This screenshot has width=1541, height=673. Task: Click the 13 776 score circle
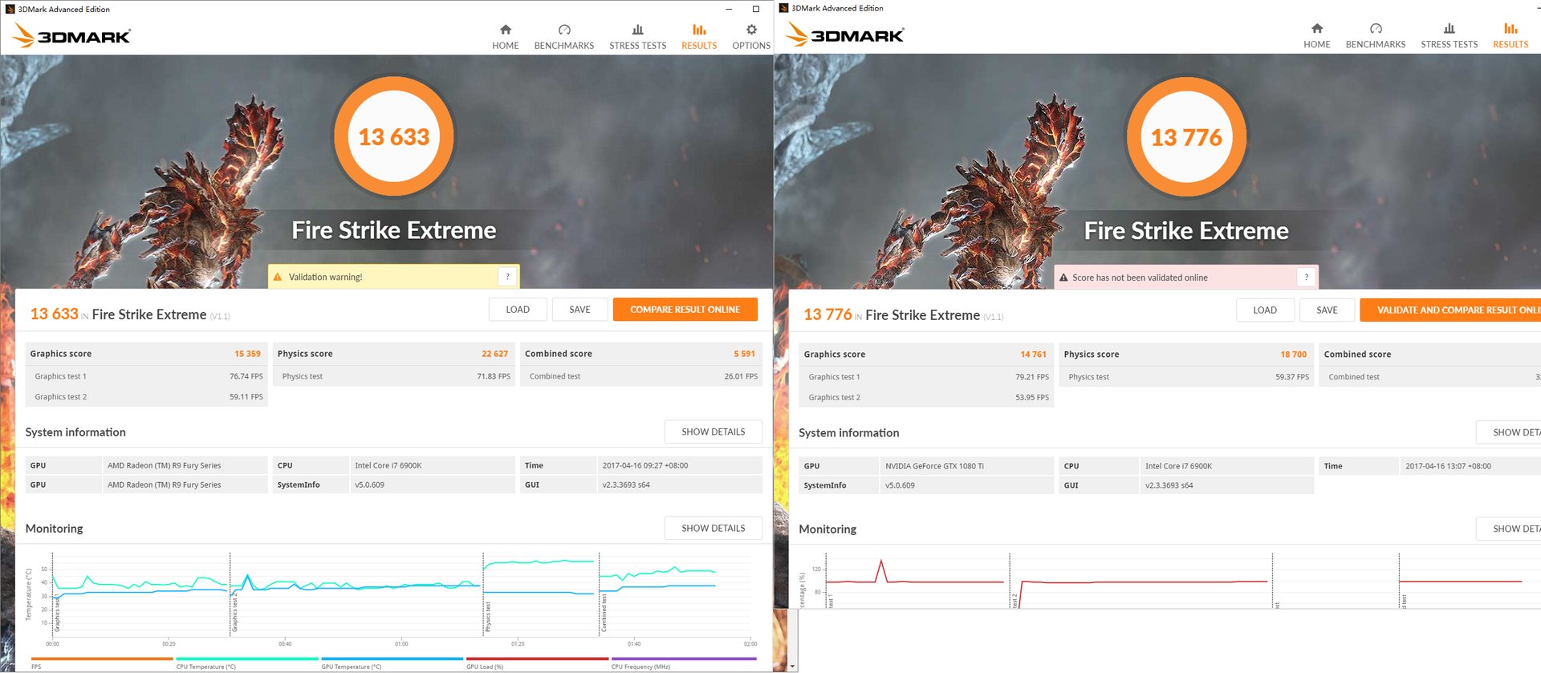(x=1186, y=137)
